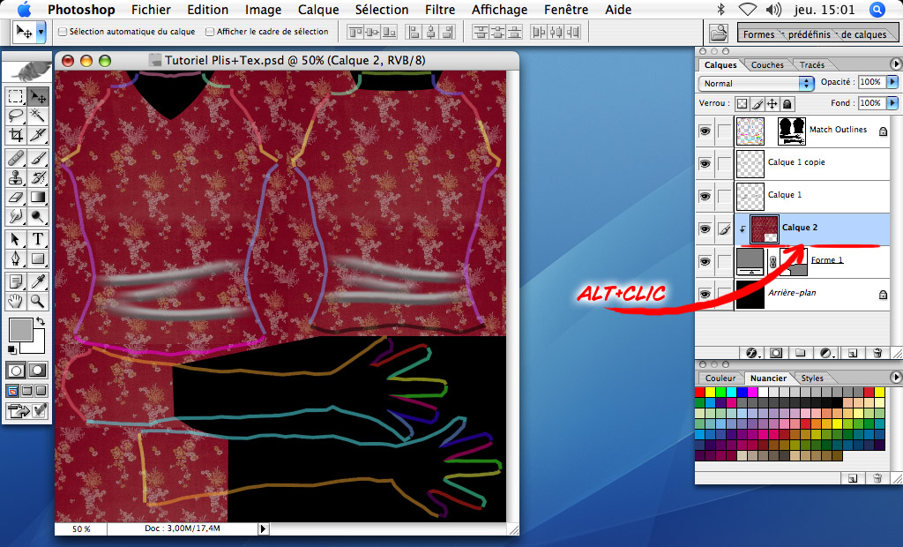Select the Hand tool
Screen dimensions: 903x547
click(16, 300)
